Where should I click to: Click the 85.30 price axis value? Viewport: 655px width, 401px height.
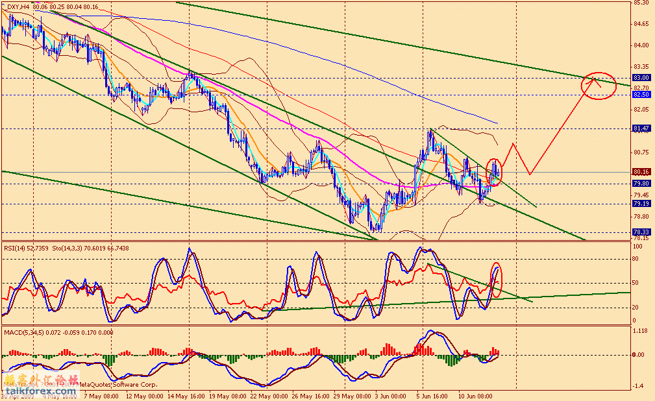point(641,3)
